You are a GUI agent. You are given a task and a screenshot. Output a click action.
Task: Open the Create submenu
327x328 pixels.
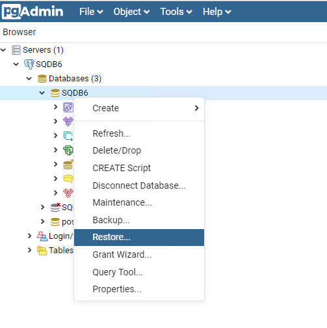[x=139, y=108]
